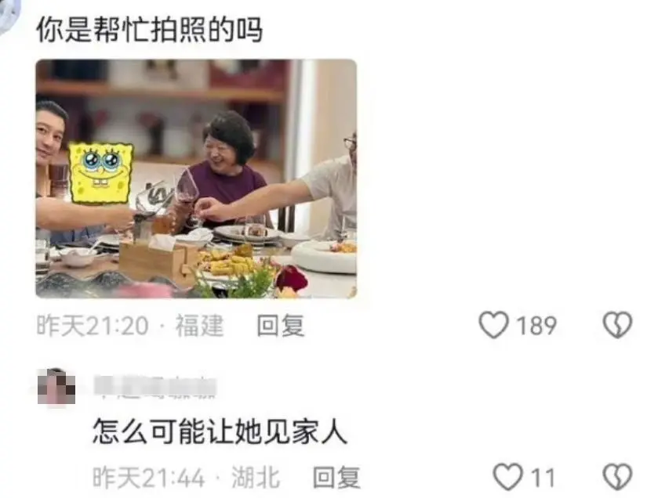Like the comment with 189 likes
The image size is (647, 498).
493,325
